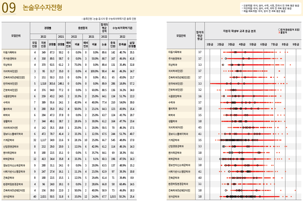Viewport: 303px width, 201px height.
Task: Click the 지원자 학생부 교과 등급 분포 header
Action: point(239,31)
